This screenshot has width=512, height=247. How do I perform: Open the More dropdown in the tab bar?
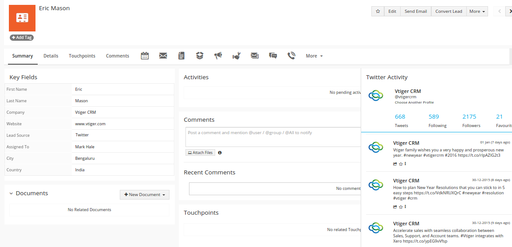(314, 56)
